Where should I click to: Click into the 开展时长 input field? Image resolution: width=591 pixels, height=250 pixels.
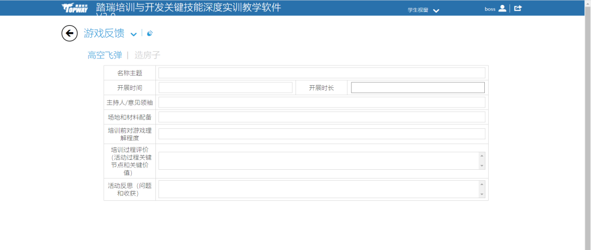click(418, 88)
